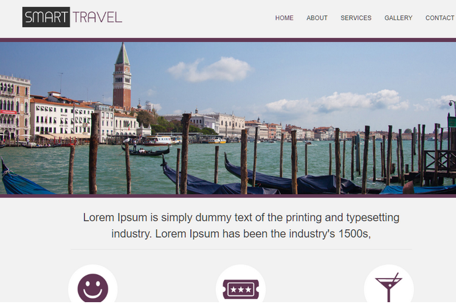Open the CONTACT menu item
This screenshot has width=456, height=304.
[x=440, y=18]
